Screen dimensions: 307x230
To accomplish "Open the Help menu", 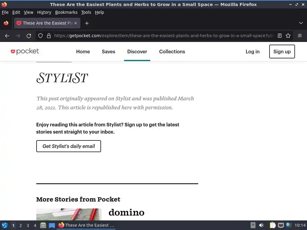I will pyautogui.click(x=100, y=12).
